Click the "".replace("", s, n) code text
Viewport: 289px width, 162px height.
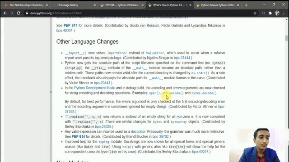pos(83,117)
